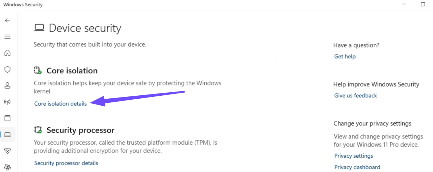Click the Give us feedback link
433x172 pixels.
[355, 96]
